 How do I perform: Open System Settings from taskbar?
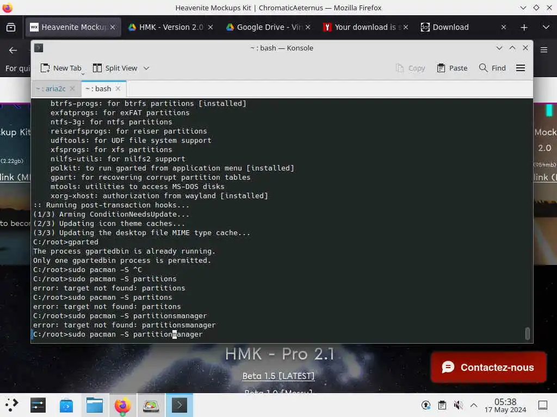click(38, 405)
